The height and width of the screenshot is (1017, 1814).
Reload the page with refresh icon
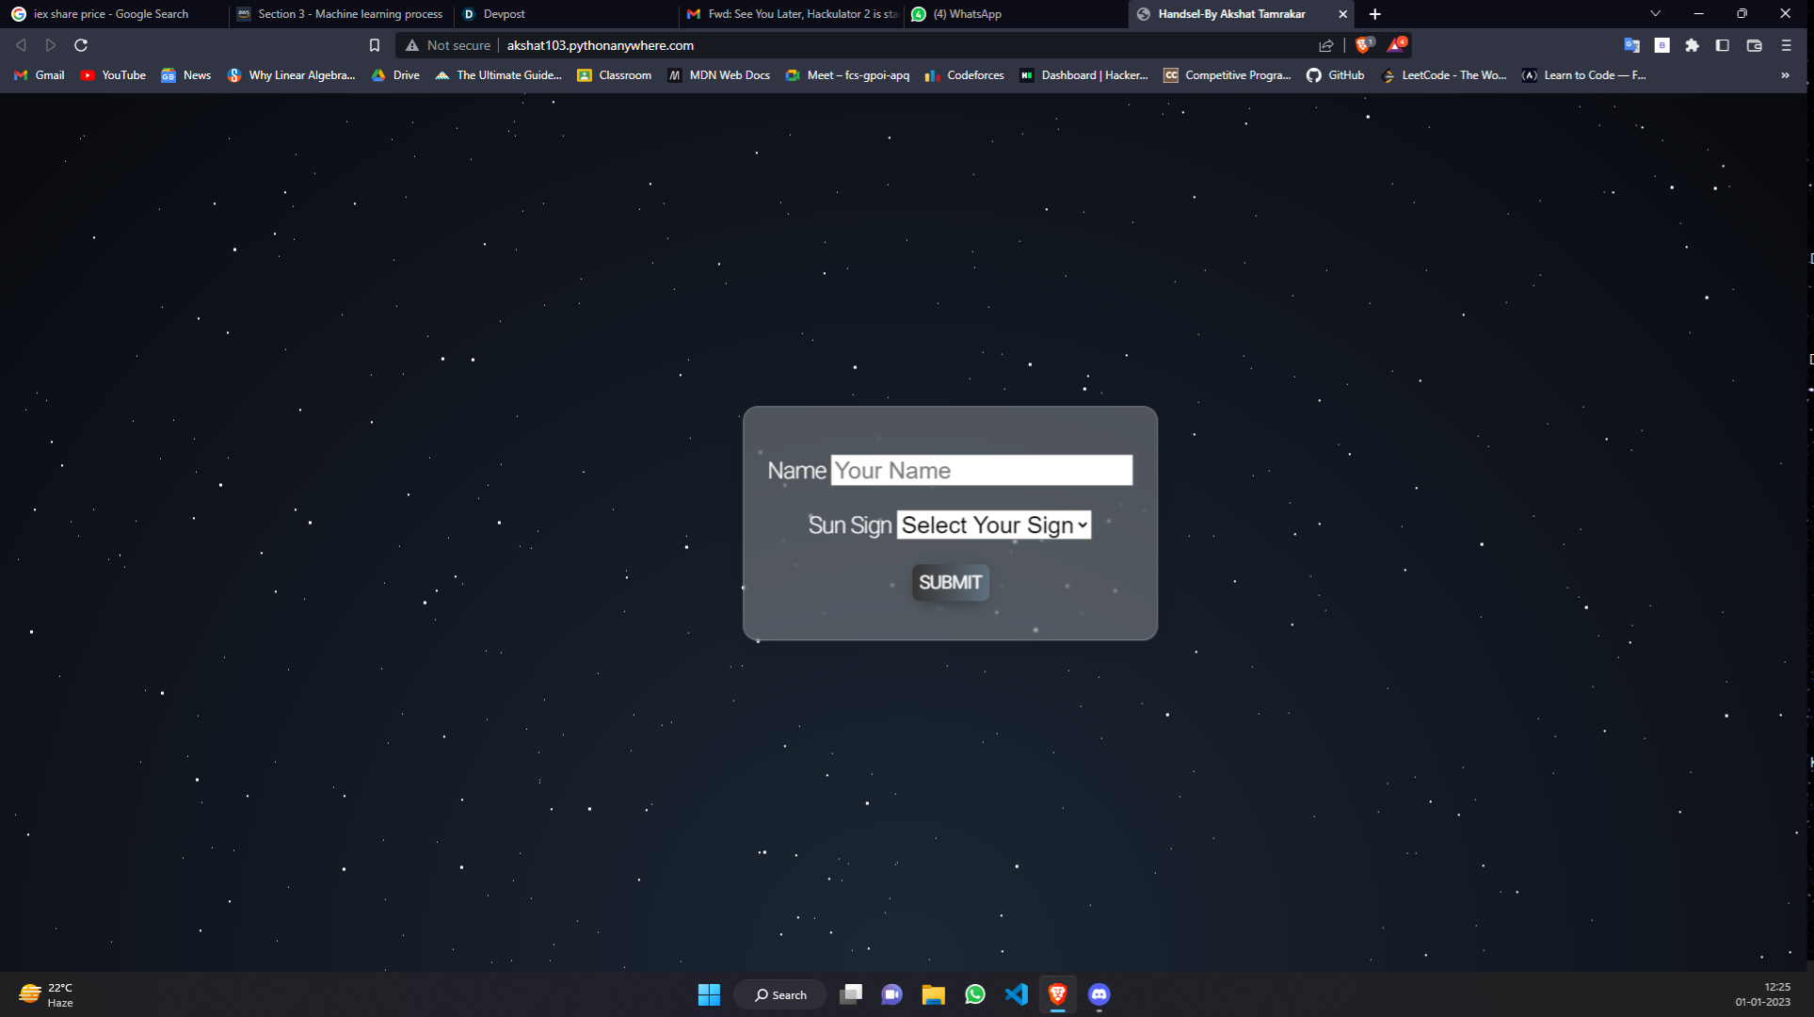click(81, 45)
